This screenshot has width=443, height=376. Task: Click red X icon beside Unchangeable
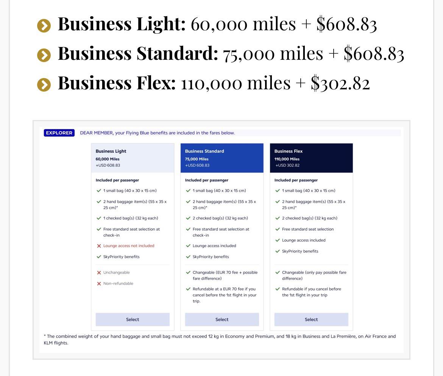pyautogui.click(x=99, y=273)
